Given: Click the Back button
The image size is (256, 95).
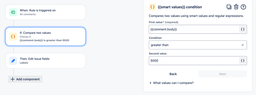Looking at the screenshot, I should click(173, 74).
